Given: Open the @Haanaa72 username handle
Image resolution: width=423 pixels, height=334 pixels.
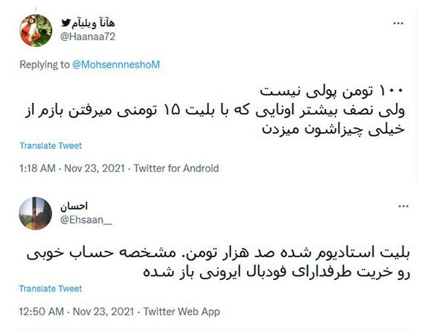Looking at the screenshot, I should 88,37.
